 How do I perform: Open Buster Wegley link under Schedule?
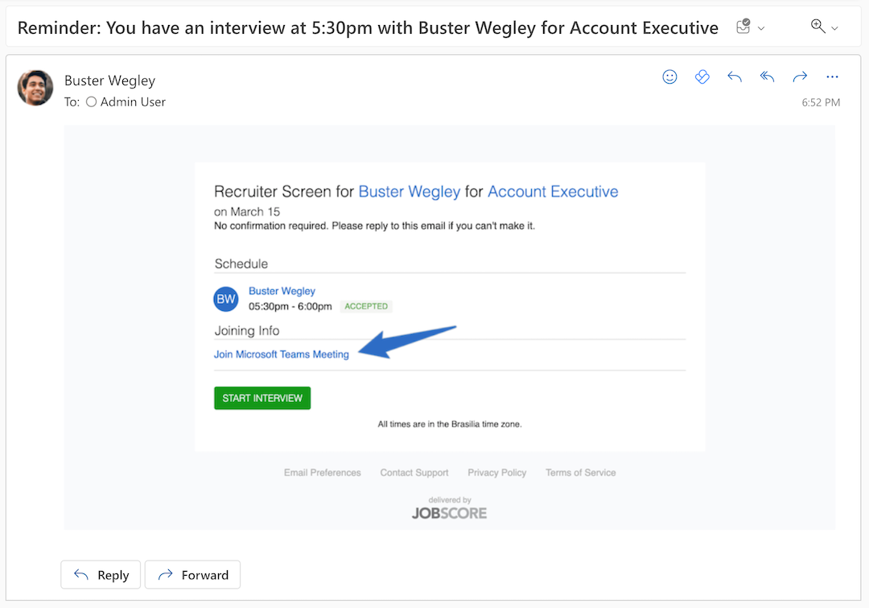(282, 291)
